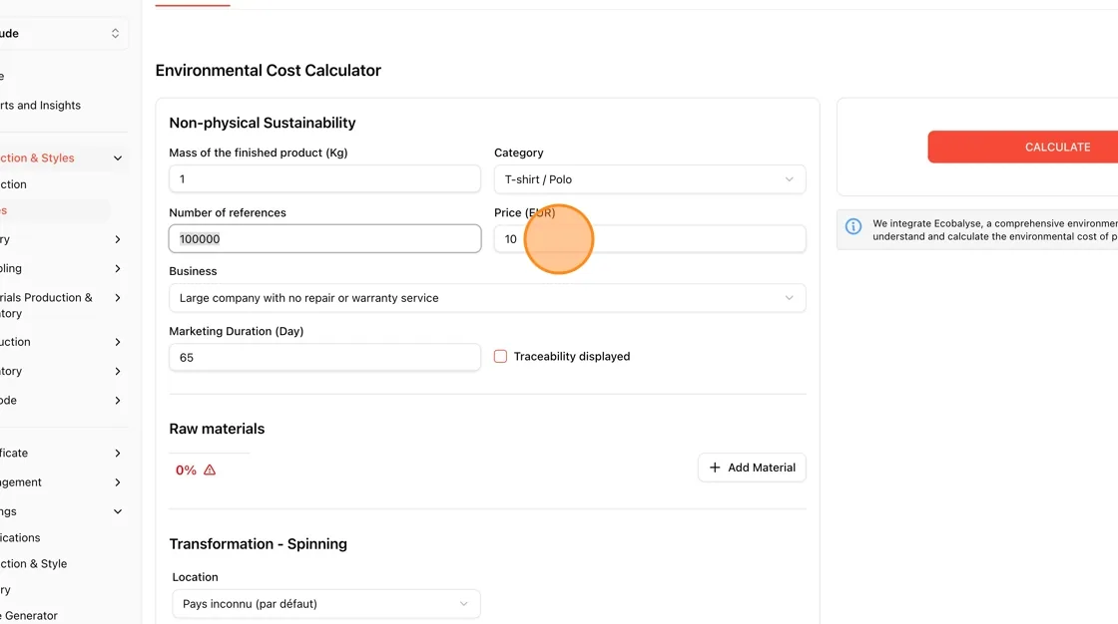This screenshot has height=624, width=1118.
Task: Click the Mass of the finished product field
Action: [x=324, y=178]
